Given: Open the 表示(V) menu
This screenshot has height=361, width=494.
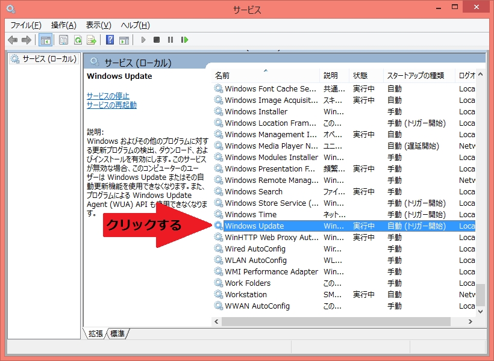Looking at the screenshot, I should (x=99, y=25).
